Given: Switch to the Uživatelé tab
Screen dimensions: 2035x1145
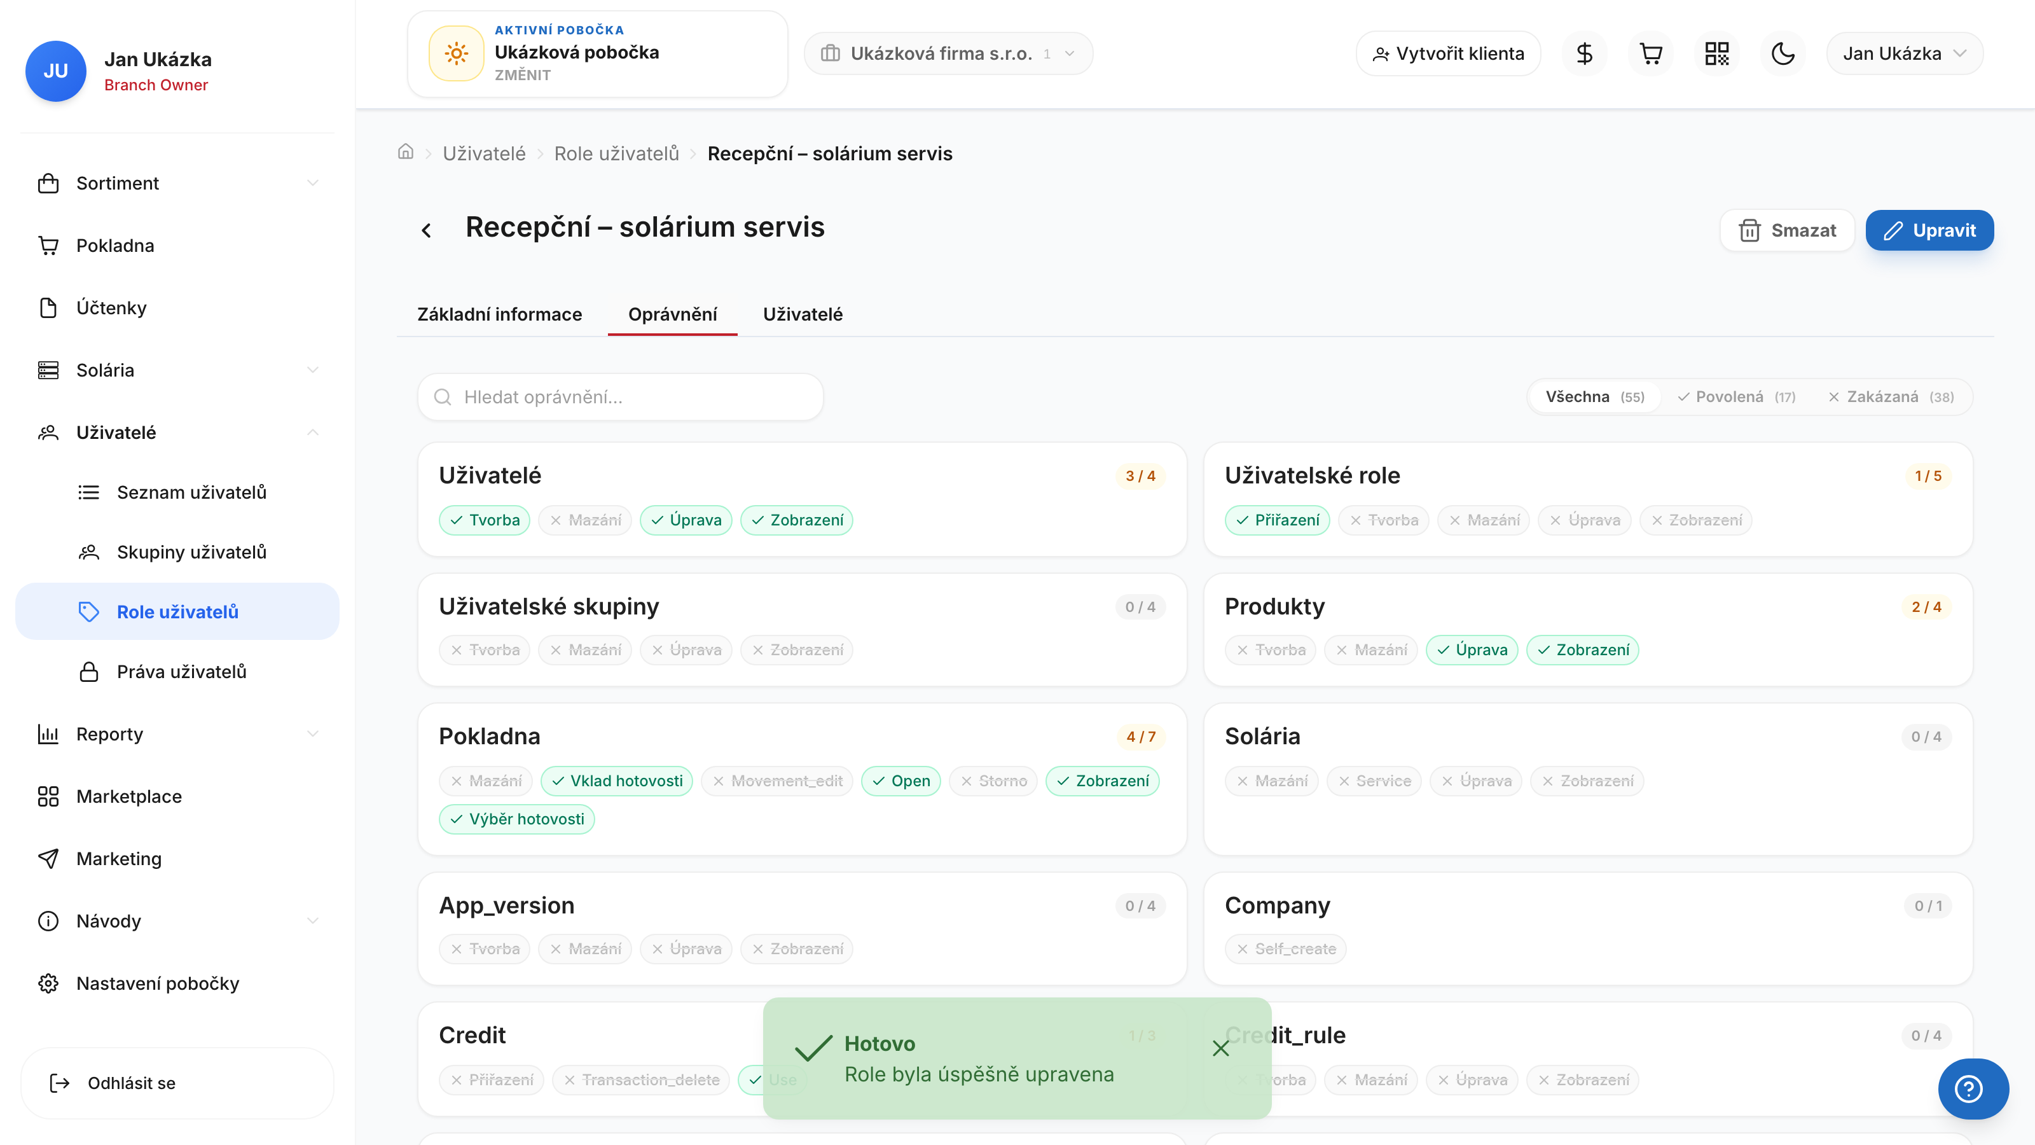Looking at the screenshot, I should [803, 314].
